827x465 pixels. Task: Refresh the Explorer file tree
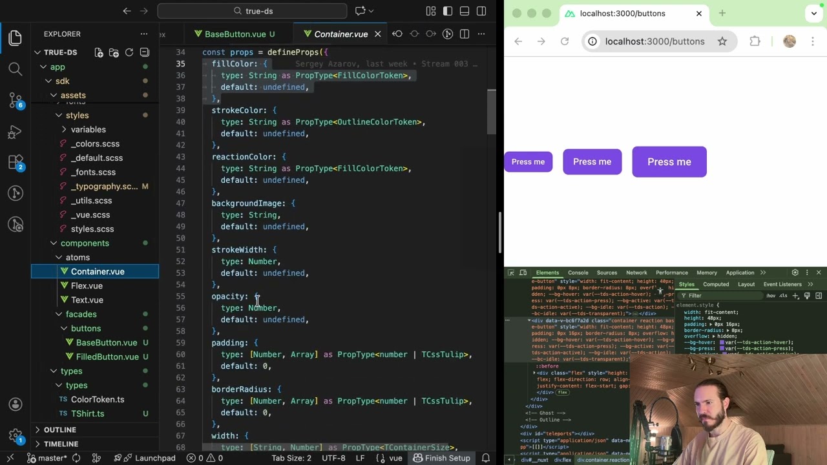[x=129, y=52]
